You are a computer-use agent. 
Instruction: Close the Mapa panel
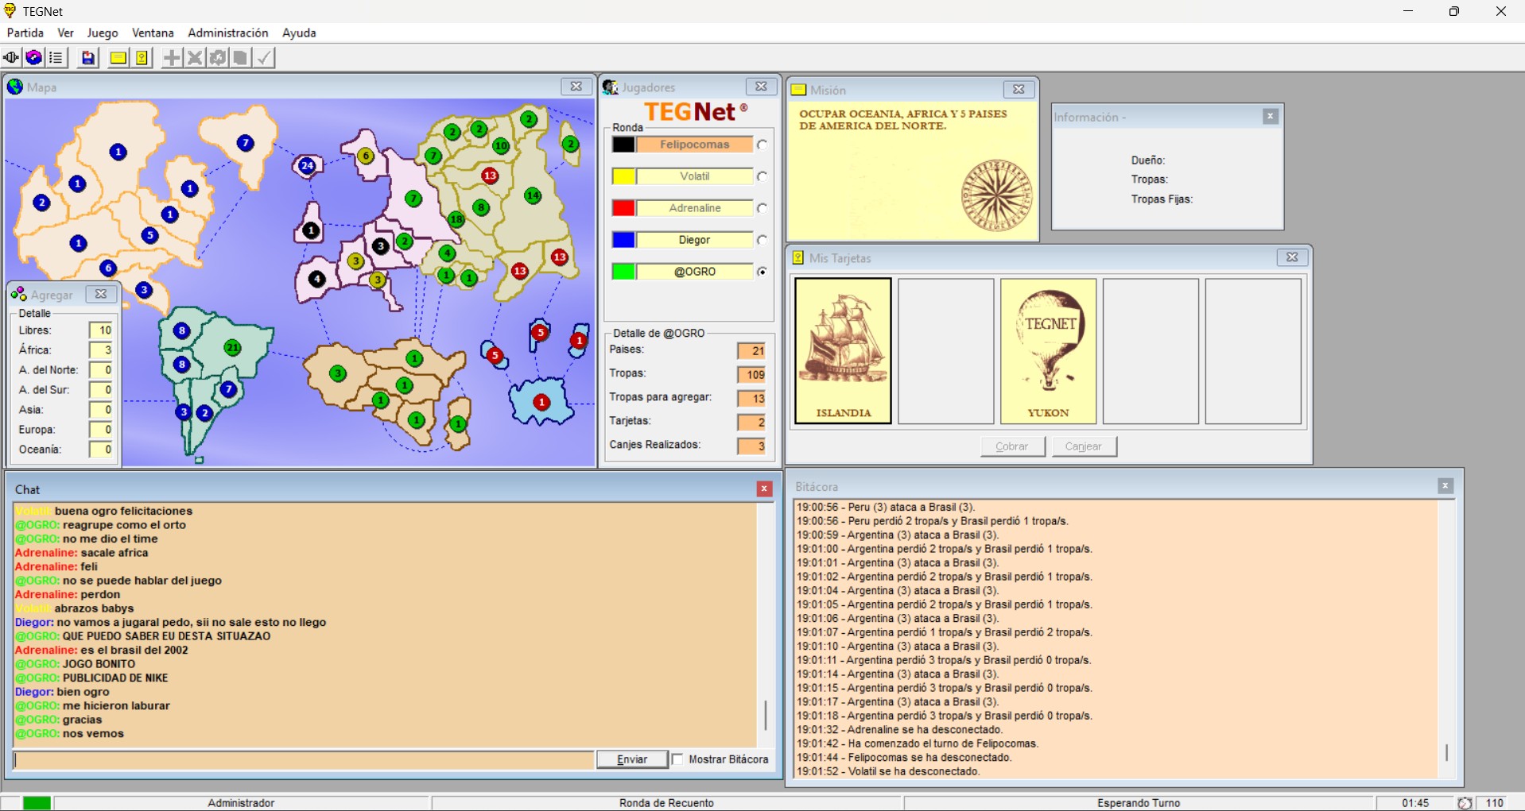576,87
